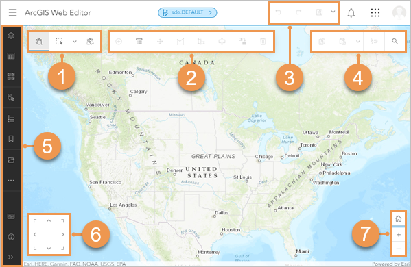The height and width of the screenshot is (267, 411).
Task: Open the selection panel in sidebar
Action: pos(11,97)
